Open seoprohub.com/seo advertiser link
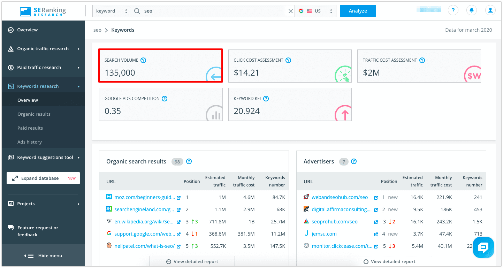The image size is (503, 268). pos(335,222)
